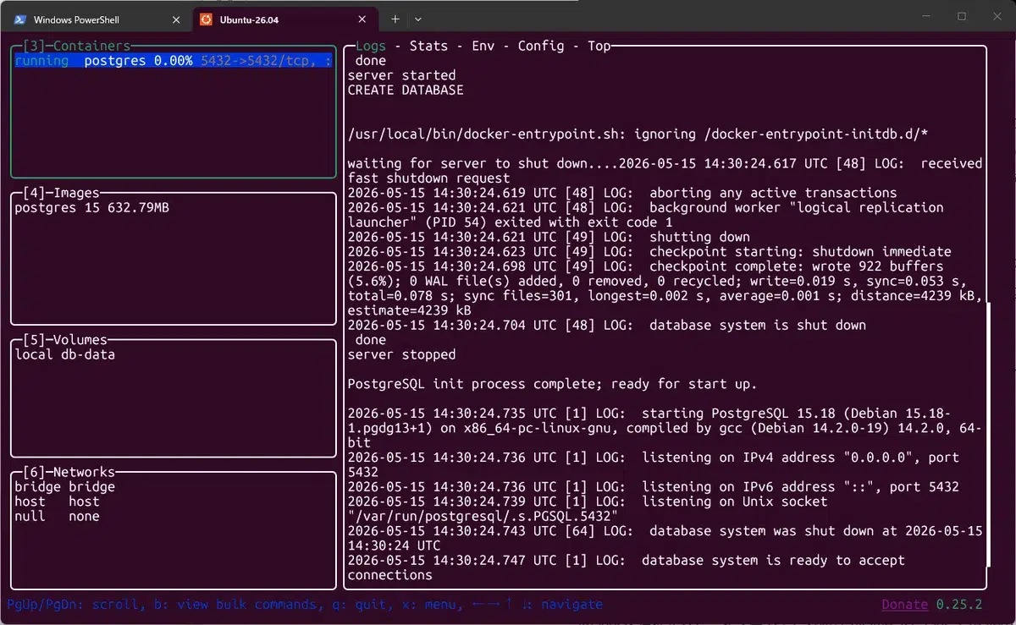Click the 'server stopped' log line
Image resolution: width=1016 pixels, height=625 pixels.
coord(401,354)
